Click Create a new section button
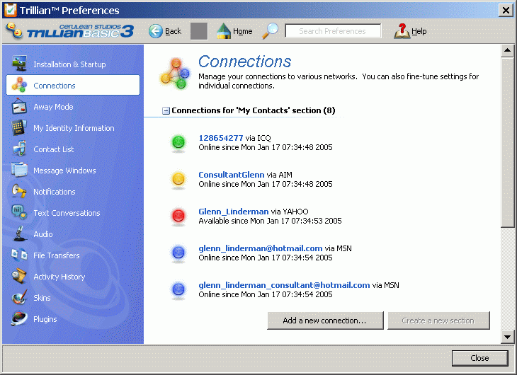Screen dimensions: 517x375 (438, 321)
